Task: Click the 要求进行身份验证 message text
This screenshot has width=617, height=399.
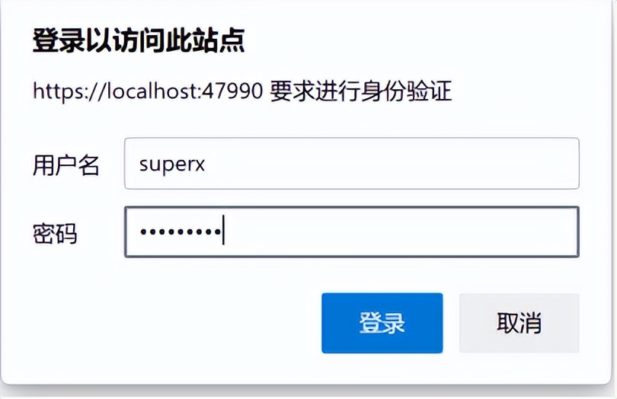Action: 361,91
